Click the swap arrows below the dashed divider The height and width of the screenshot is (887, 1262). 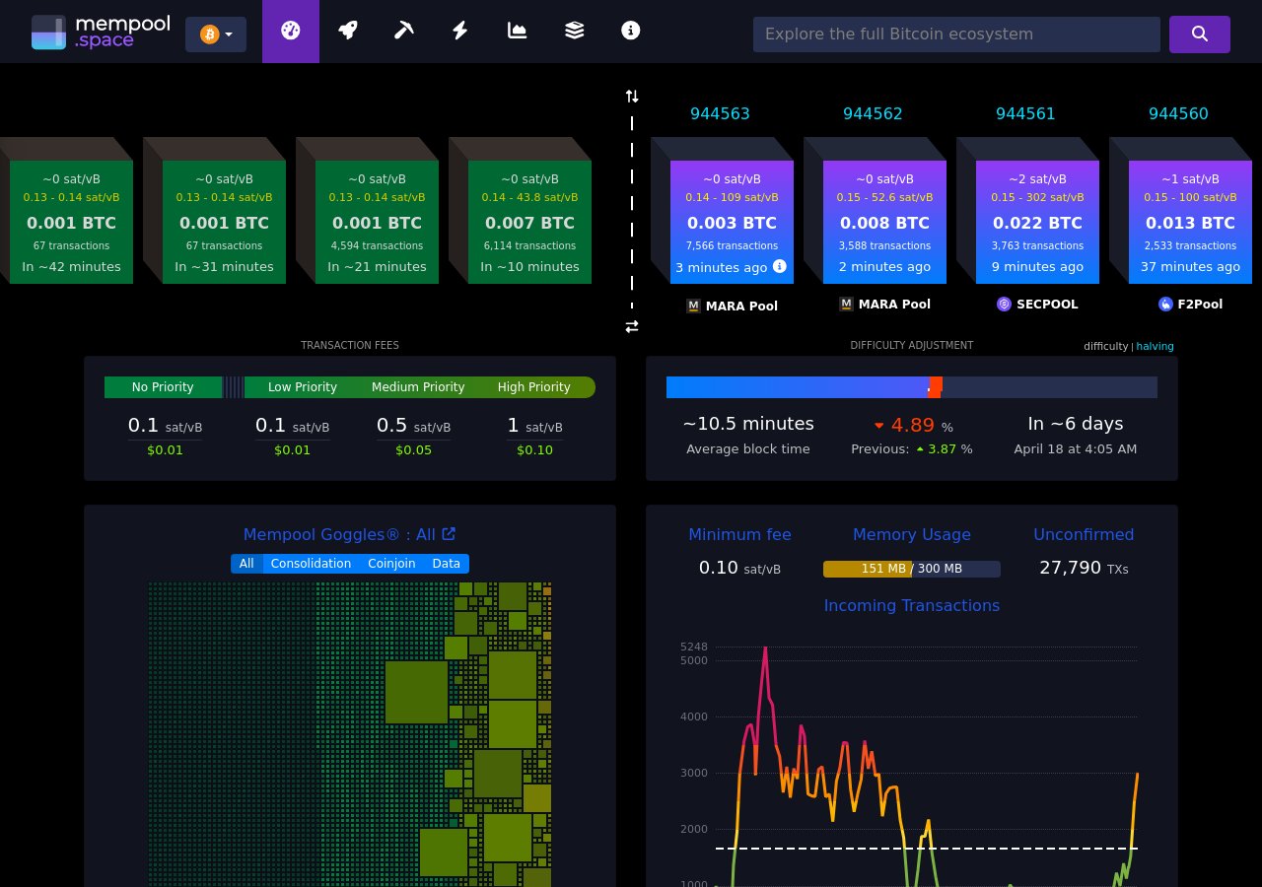click(632, 326)
